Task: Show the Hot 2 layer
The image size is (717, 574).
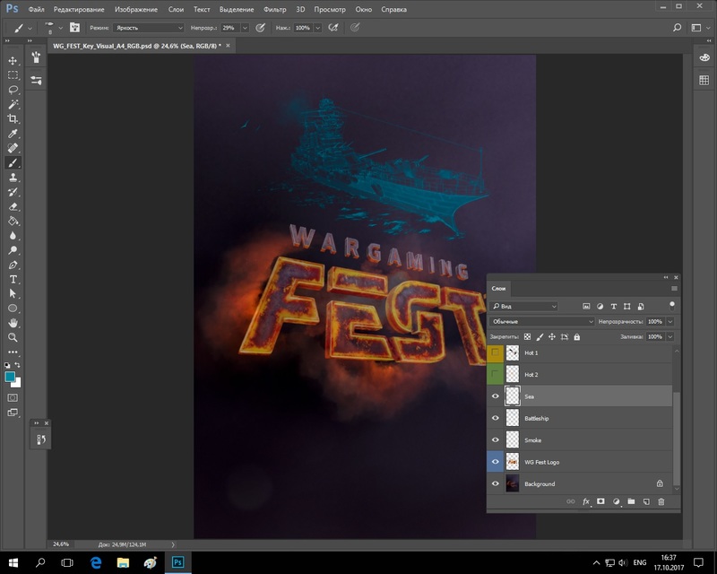Action: tap(496, 374)
